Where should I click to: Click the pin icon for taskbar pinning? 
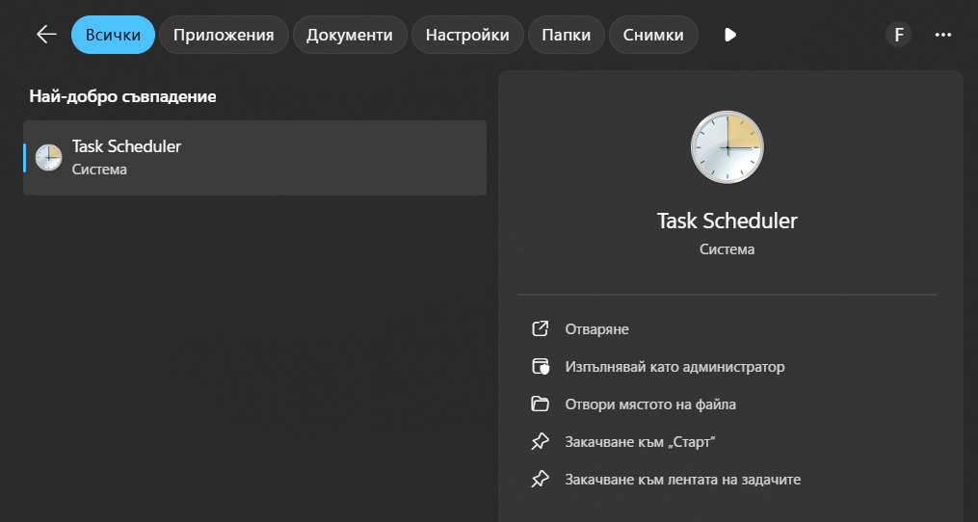pyautogui.click(x=540, y=480)
